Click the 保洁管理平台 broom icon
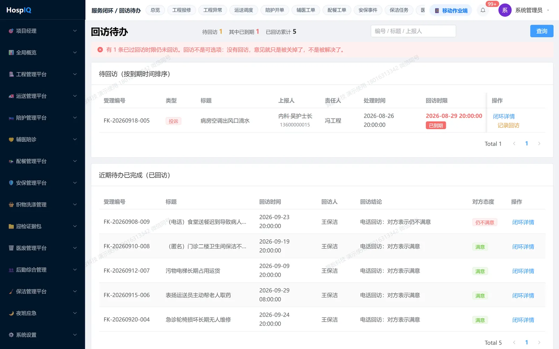559x349 pixels. [11, 291]
